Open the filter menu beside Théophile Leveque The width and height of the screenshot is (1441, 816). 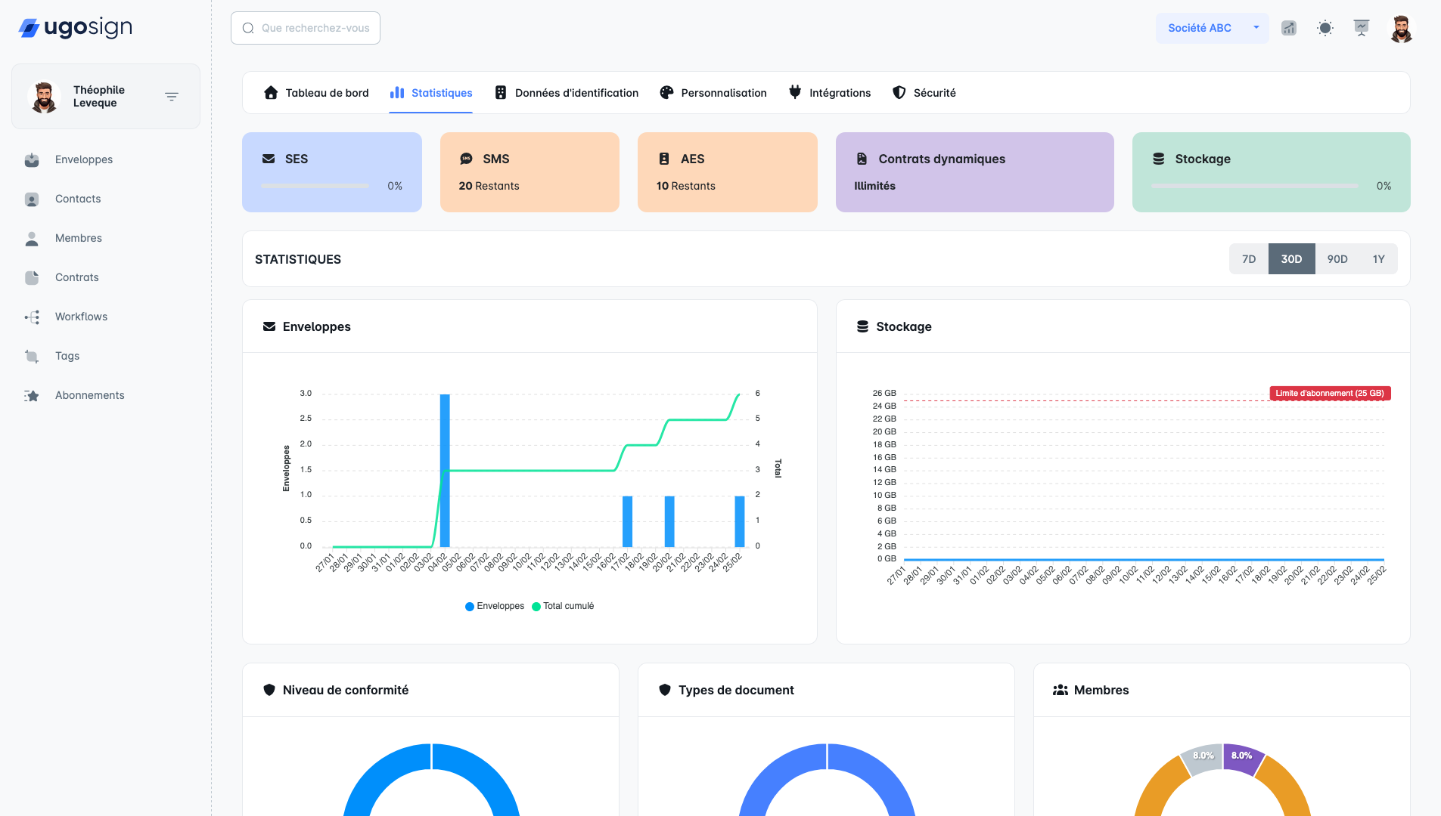(x=172, y=97)
